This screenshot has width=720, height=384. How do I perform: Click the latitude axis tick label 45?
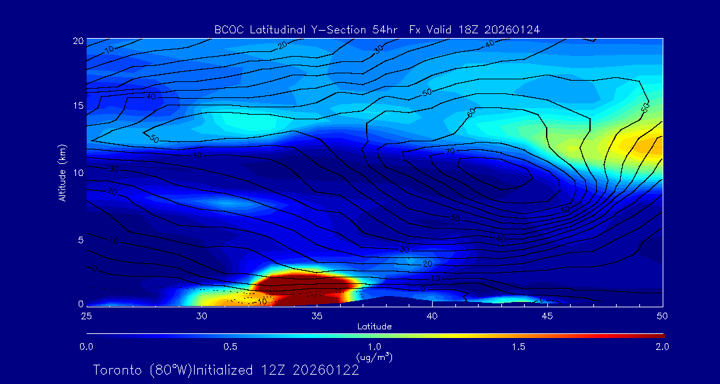[x=547, y=317]
